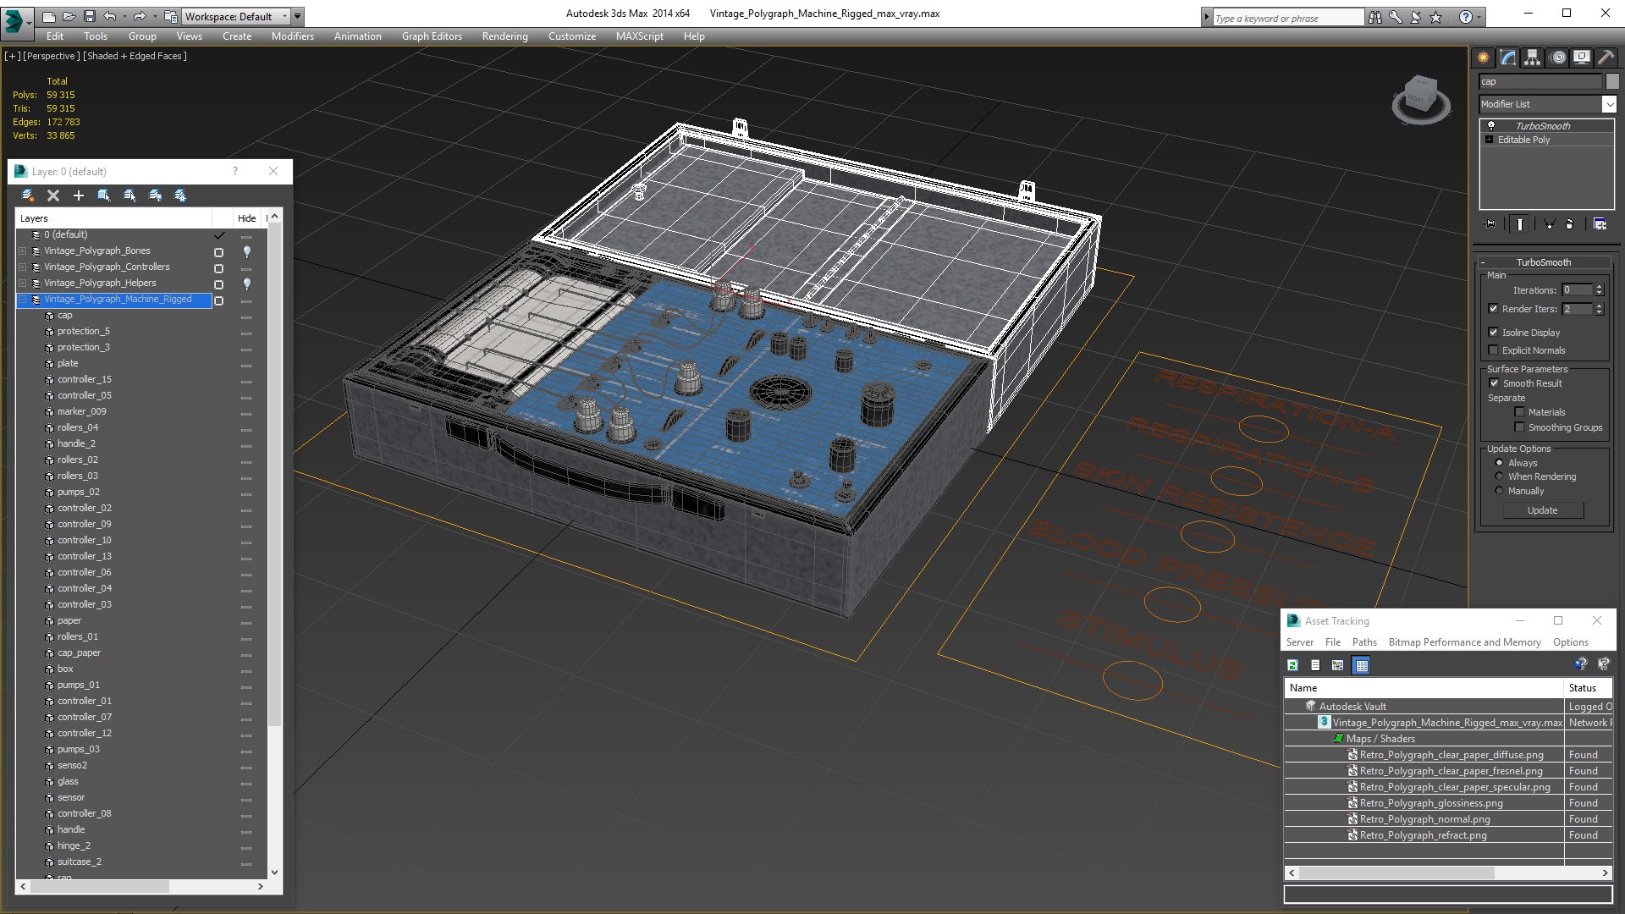
Task: Enable the Explicit Normals checkbox
Action: tap(1493, 350)
